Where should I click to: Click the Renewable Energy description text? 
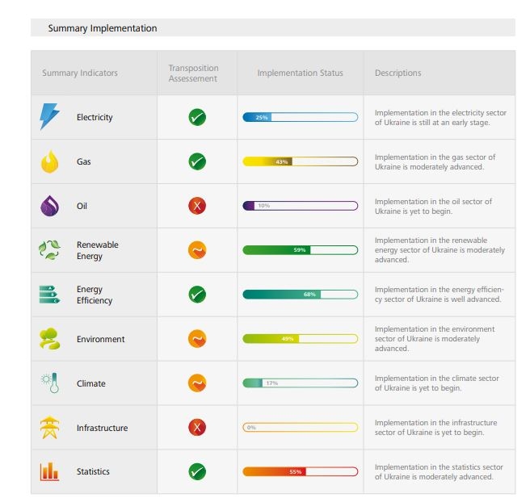click(440, 250)
